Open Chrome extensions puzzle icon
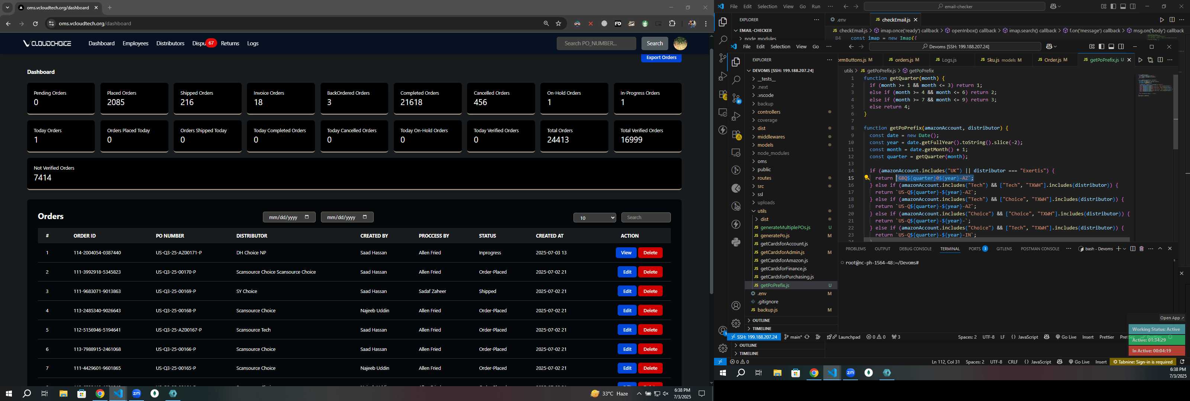 672,23
